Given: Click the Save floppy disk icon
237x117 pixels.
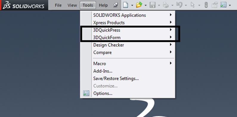Looking at the screenshot, I should pyautogui.click(x=153, y=5).
